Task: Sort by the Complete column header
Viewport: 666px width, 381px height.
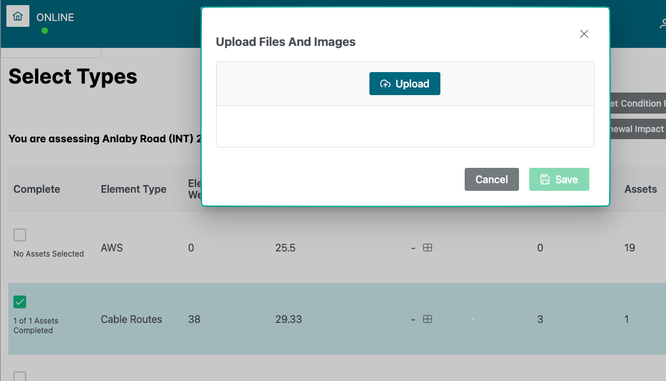Action: tap(37, 189)
